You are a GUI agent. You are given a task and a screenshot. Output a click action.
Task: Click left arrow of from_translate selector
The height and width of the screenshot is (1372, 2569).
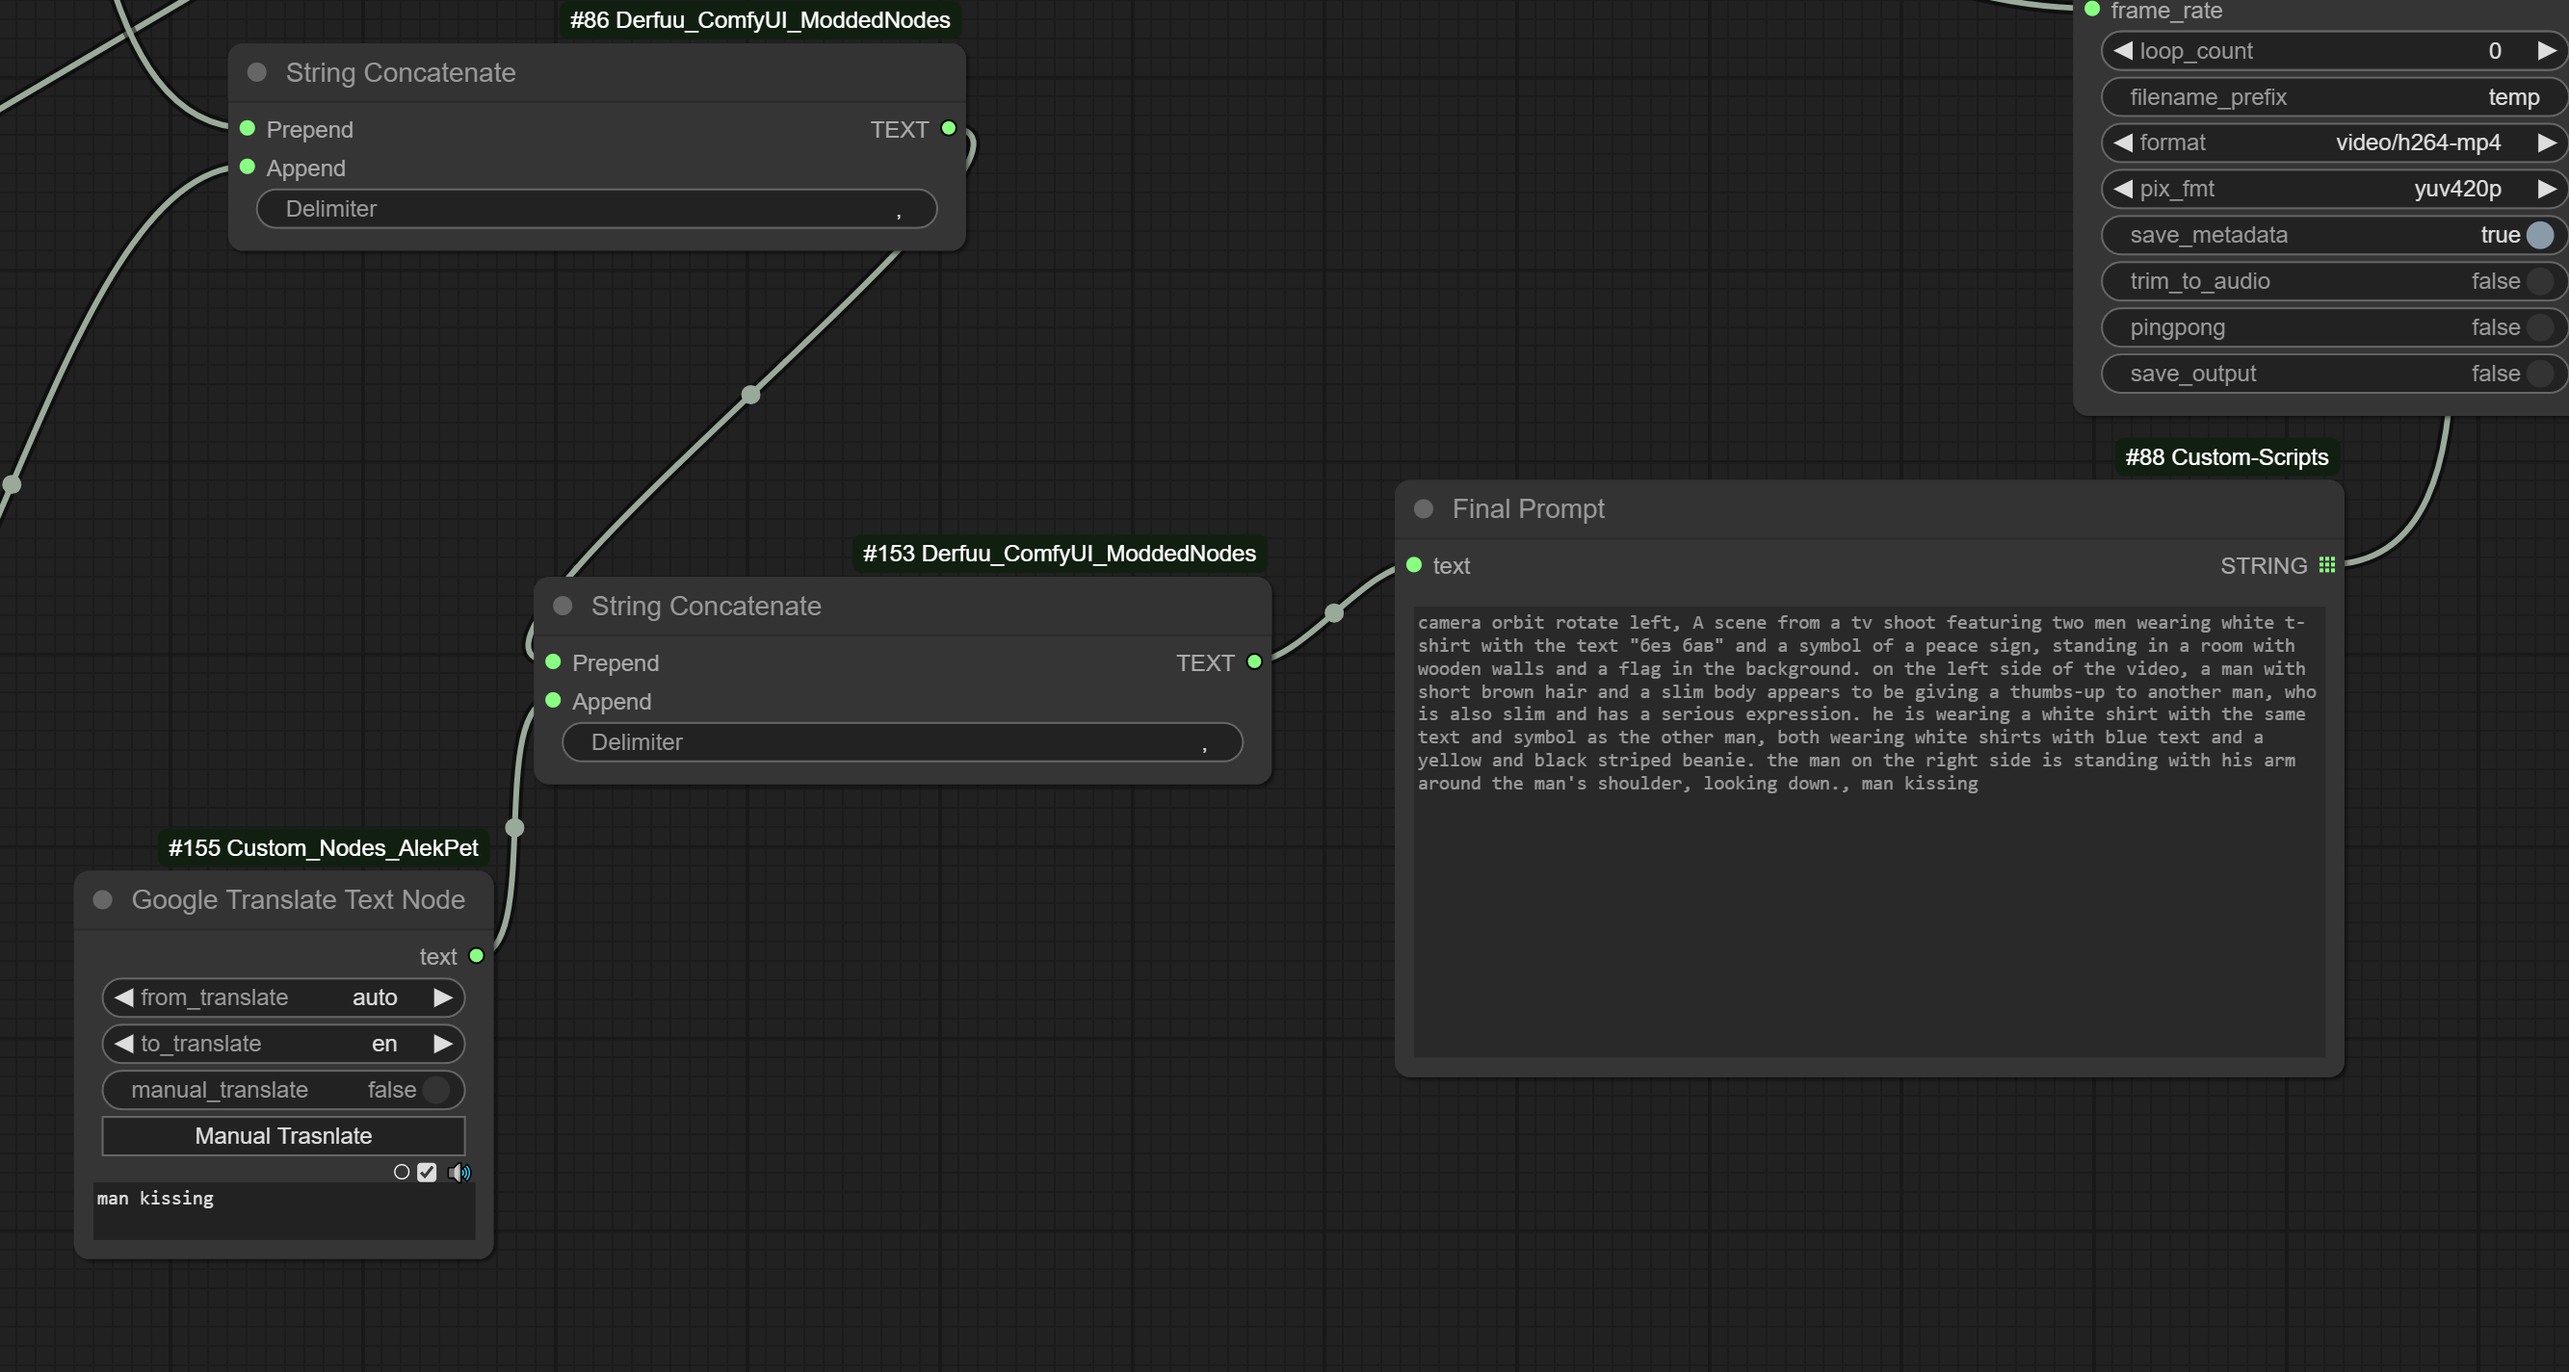(x=123, y=997)
